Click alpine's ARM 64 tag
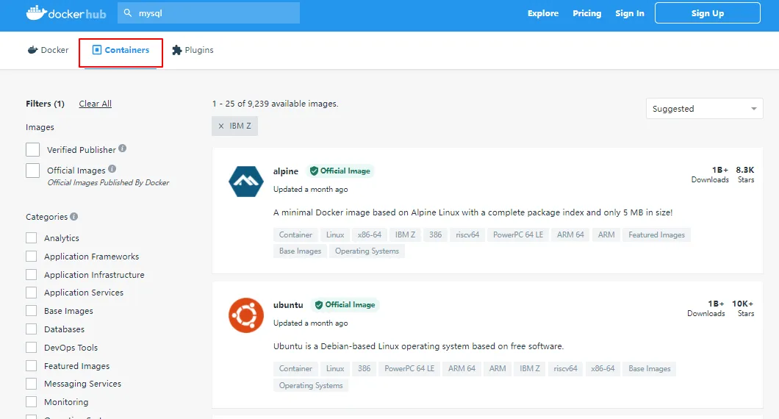Screen dimensions: 779x419 pos(570,234)
